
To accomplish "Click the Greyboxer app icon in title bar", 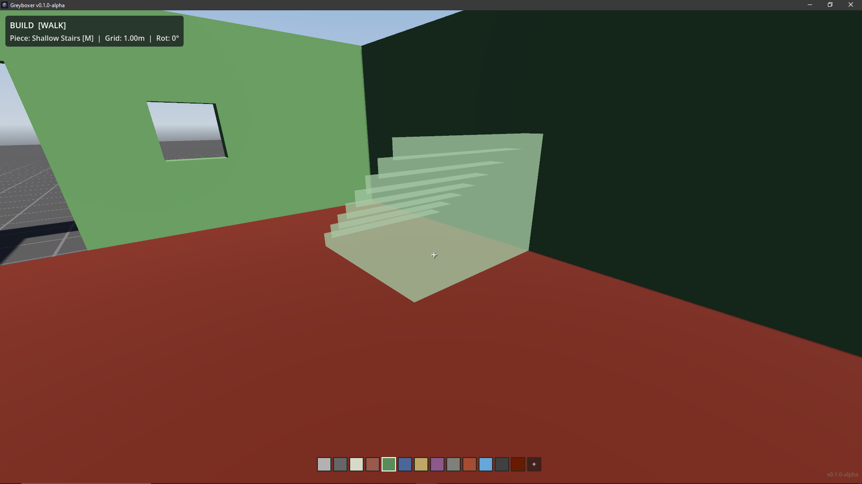I will pyautogui.click(x=4, y=5).
